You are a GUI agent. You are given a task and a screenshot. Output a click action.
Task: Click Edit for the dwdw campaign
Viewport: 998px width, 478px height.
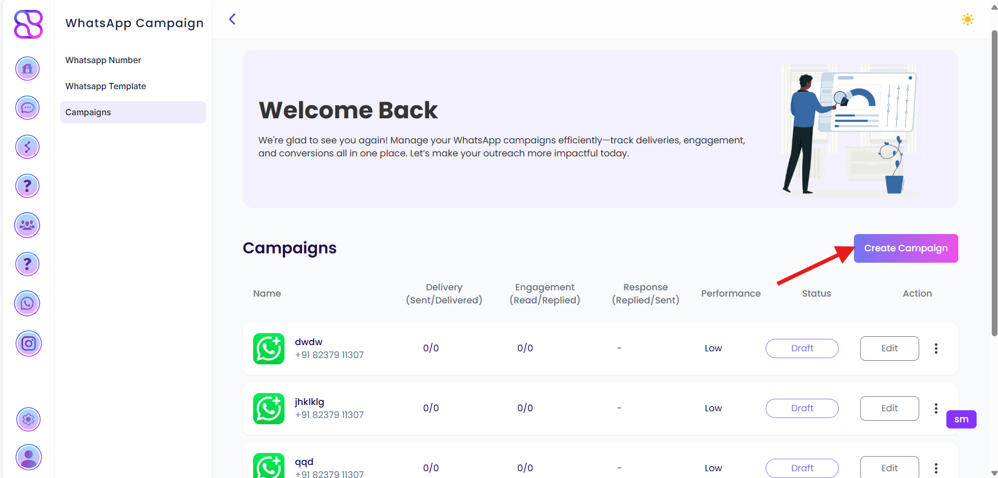coord(889,348)
